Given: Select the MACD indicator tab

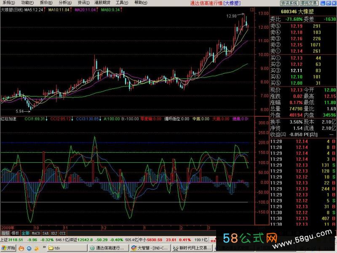Looking at the screenshot, I should click(x=36, y=233).
